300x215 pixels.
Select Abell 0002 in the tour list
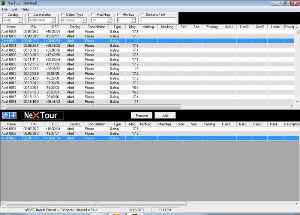coord(150,133)
